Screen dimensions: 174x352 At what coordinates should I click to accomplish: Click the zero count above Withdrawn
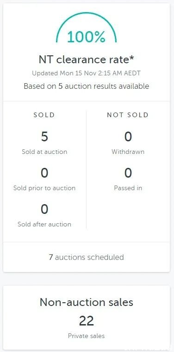pos(128,137)
